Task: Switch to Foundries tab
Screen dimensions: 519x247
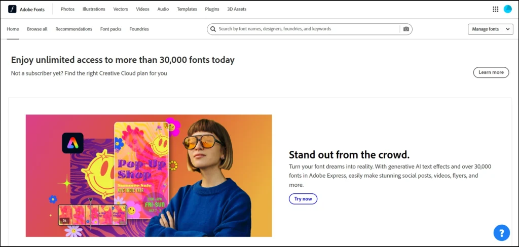Action: click(139, 29)
